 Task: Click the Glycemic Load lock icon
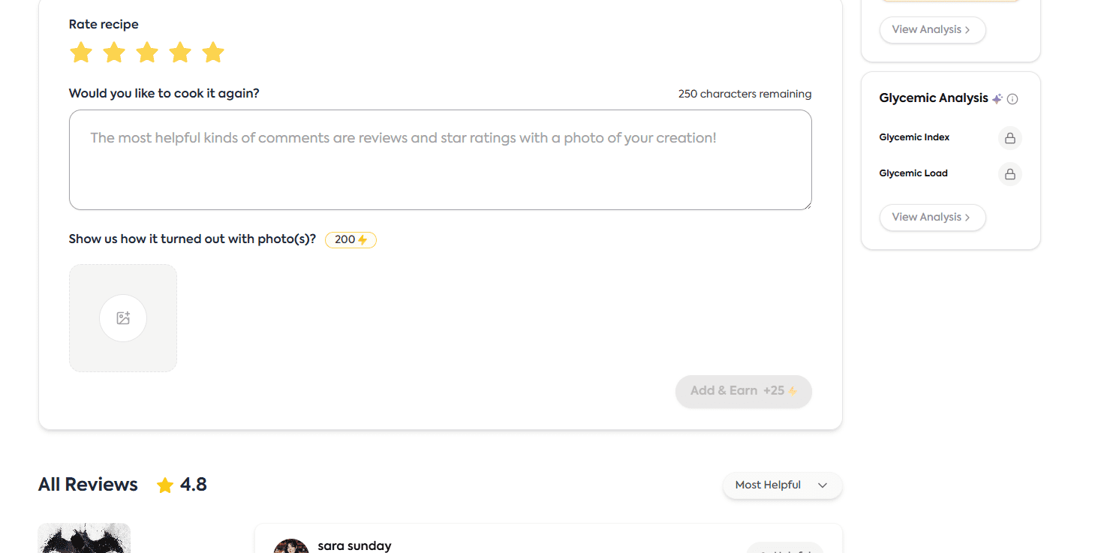click(x=1010, y=174)
